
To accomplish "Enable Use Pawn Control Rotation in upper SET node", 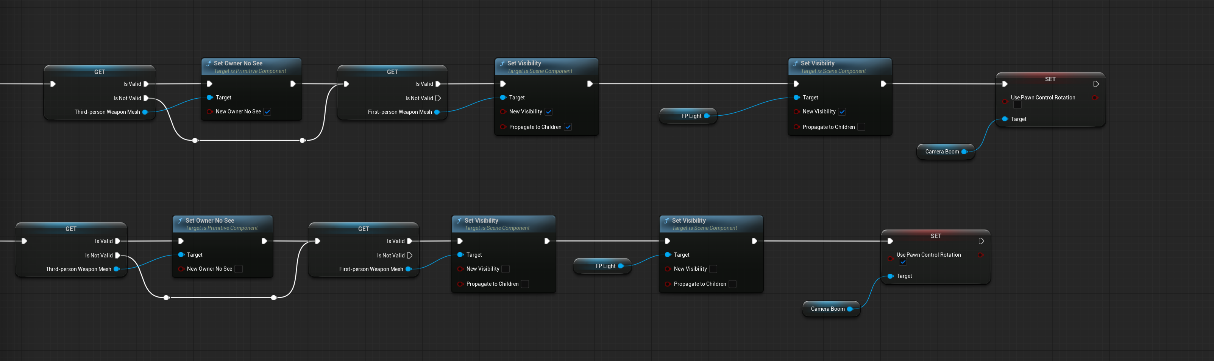I will click(x=1017, y=105).
